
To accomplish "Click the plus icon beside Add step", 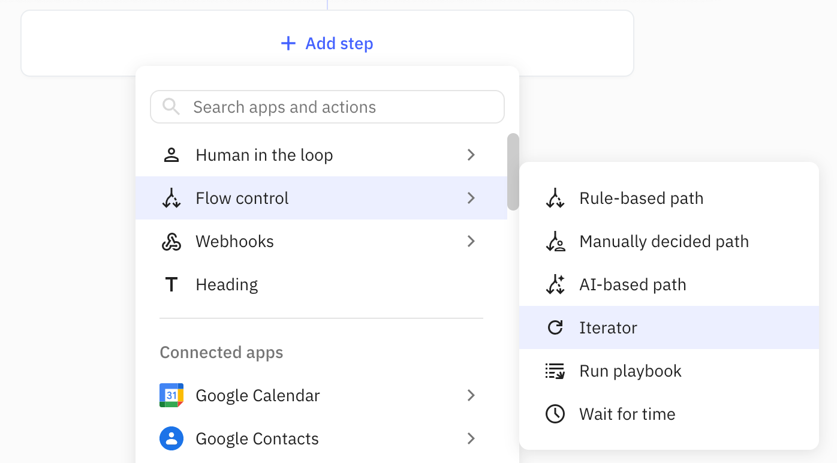I will [x=288, y=43].
